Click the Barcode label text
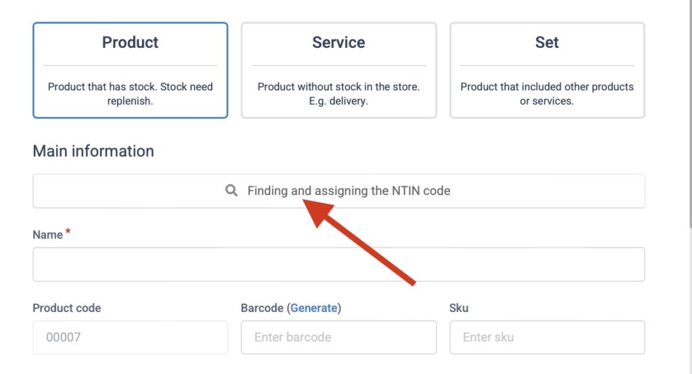 coord(262,308)
